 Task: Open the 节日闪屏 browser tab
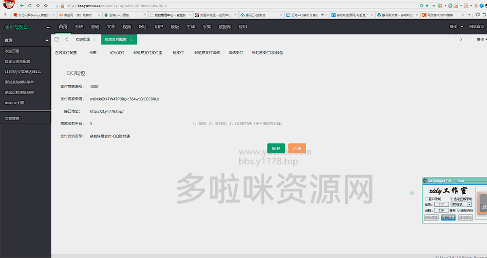(x=34, y=15)
